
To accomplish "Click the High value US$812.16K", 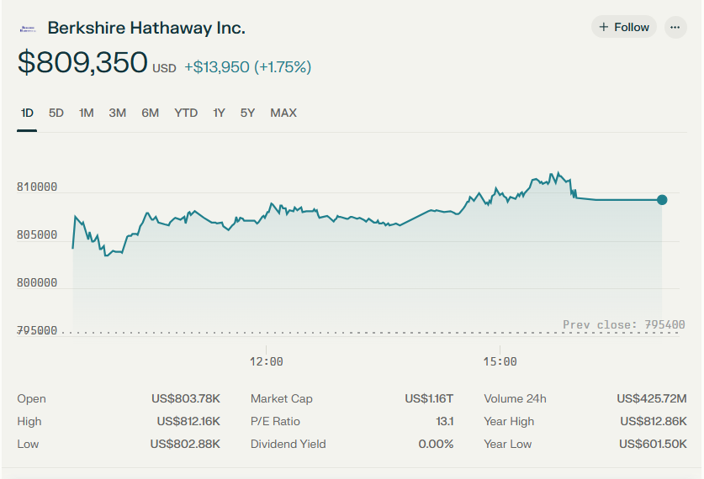I will click(188, 422).
